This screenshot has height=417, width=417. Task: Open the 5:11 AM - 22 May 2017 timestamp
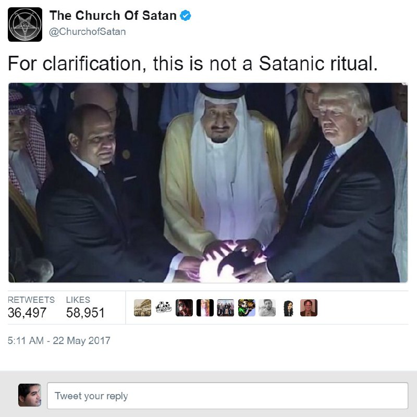pyautogui.click(x=59, y=341)
